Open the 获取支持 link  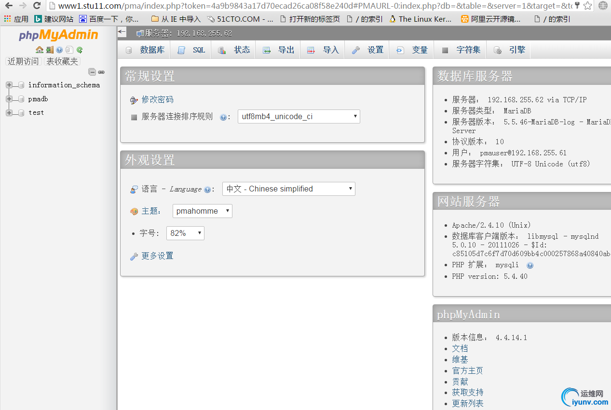468,393
